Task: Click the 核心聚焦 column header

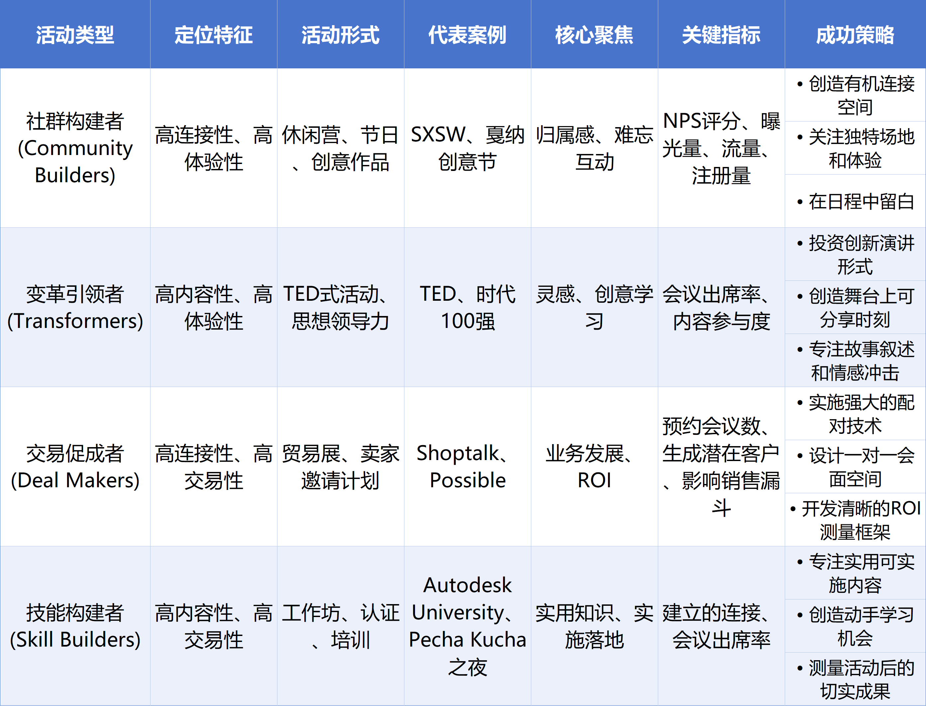Action: pyautogui.click(x=594, y=35)
